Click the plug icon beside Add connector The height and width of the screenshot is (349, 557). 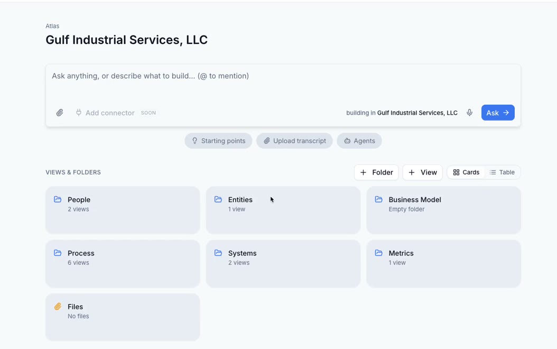point(79,113)
